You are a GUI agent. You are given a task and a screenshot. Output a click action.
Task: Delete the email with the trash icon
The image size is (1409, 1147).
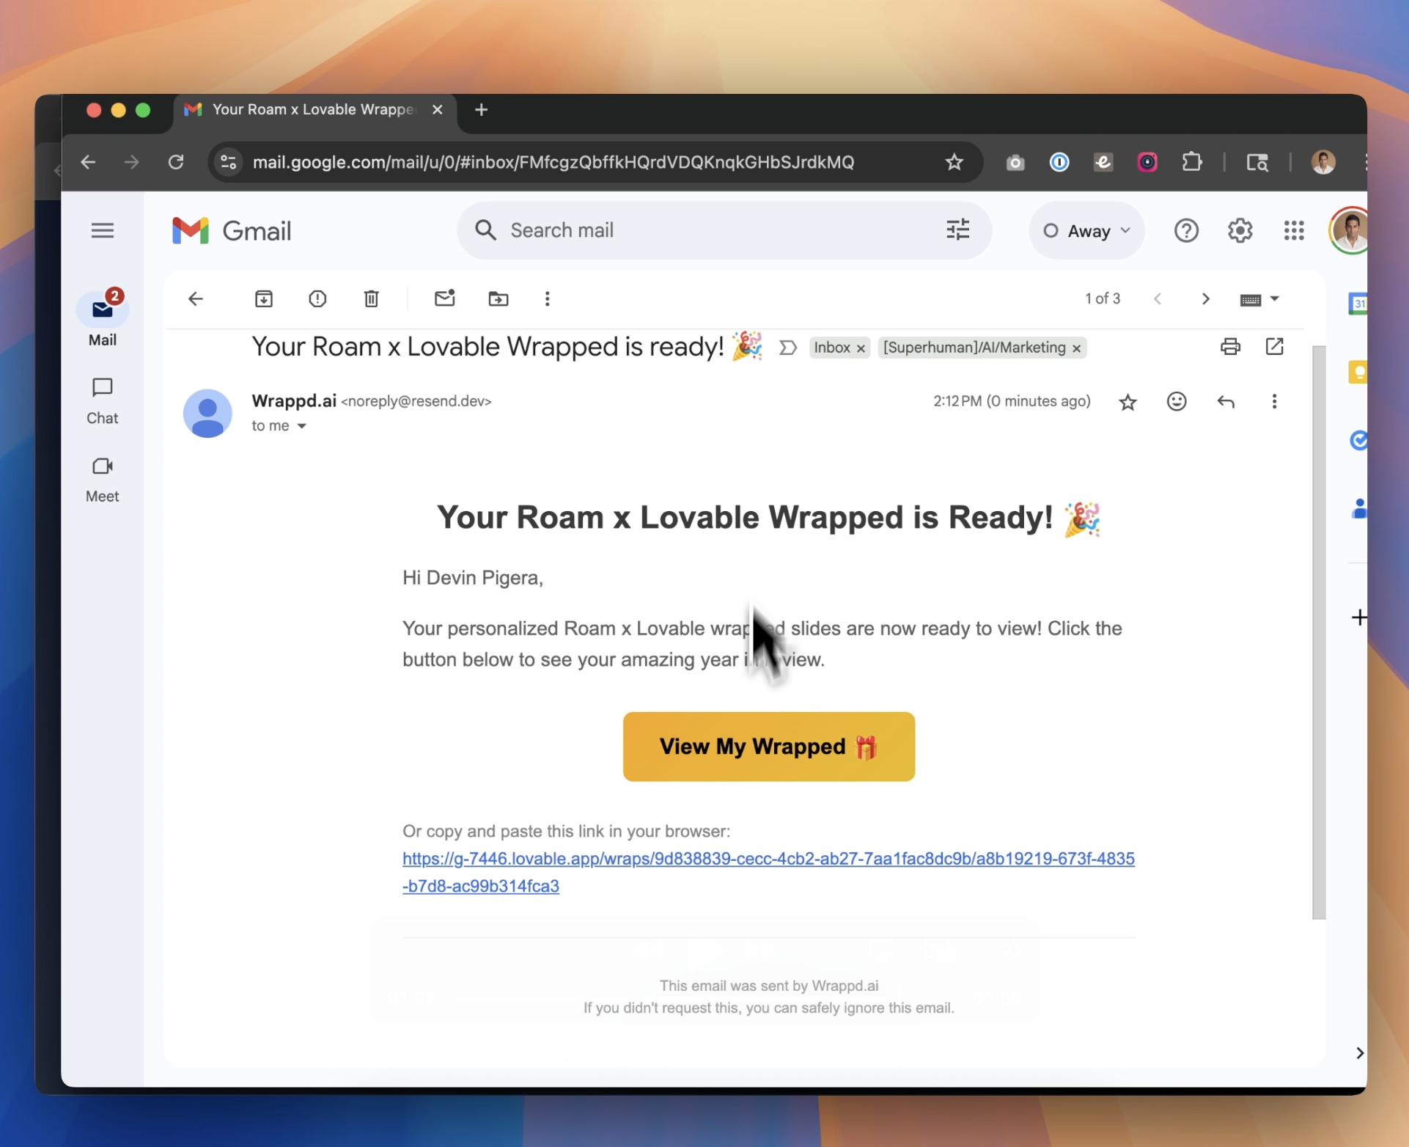click(371, 298)
